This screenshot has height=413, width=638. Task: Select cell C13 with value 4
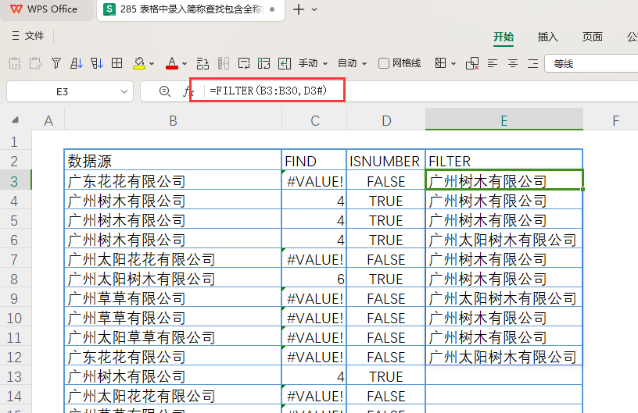[x=314, y=376]
